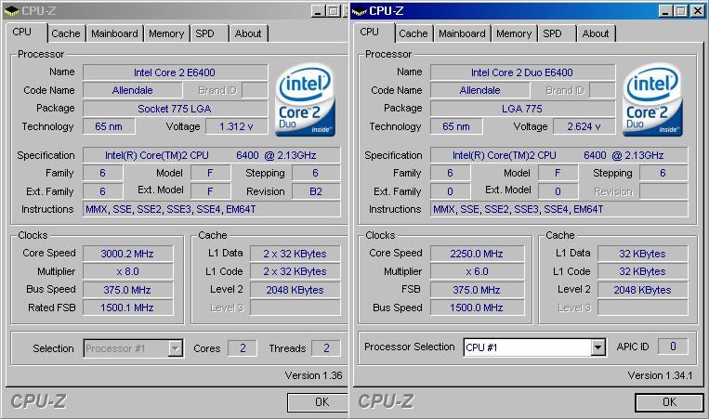Minimize the right CPU-Z window
The image size is (709, 419).
click(x=664, y=11)
